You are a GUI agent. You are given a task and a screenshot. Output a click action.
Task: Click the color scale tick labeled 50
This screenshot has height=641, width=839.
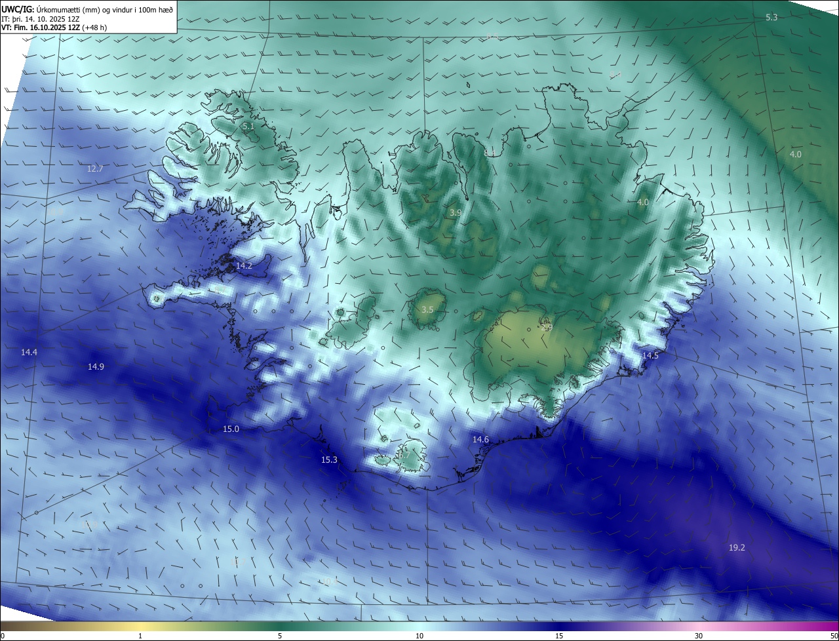coord(834,636)
